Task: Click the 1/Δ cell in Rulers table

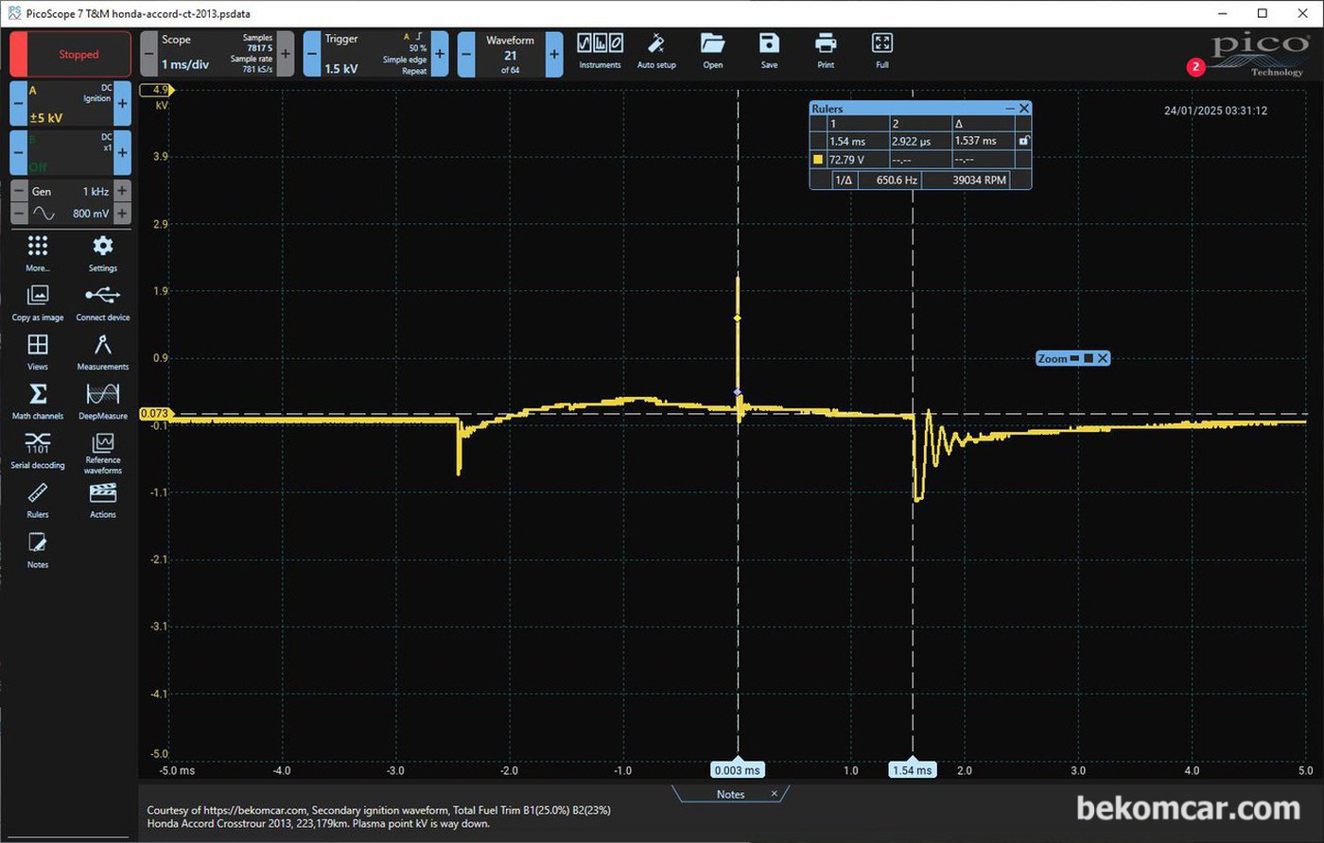Action: tap(843, 179)
